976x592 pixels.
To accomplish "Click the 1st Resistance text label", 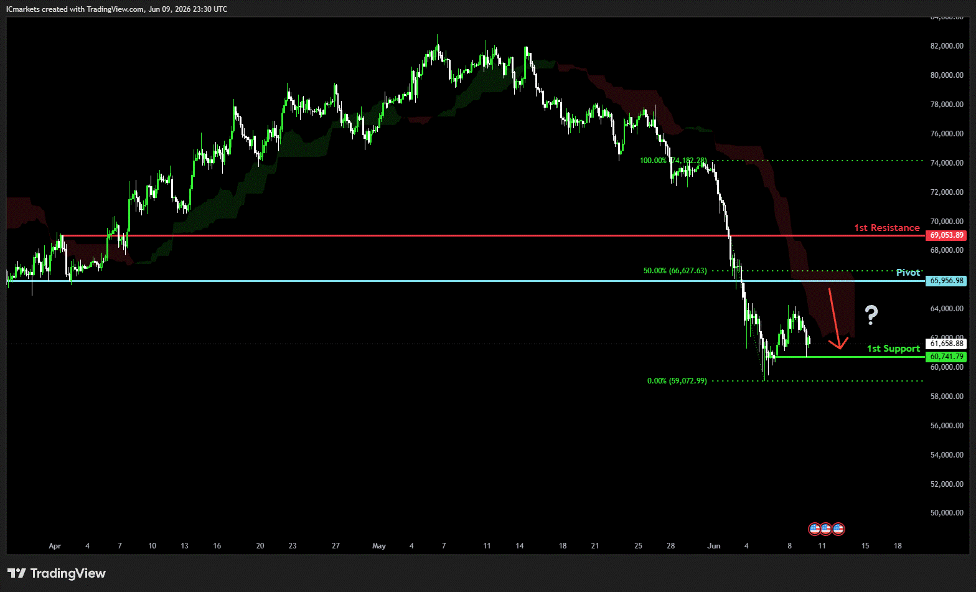I will tap(886, 228).
